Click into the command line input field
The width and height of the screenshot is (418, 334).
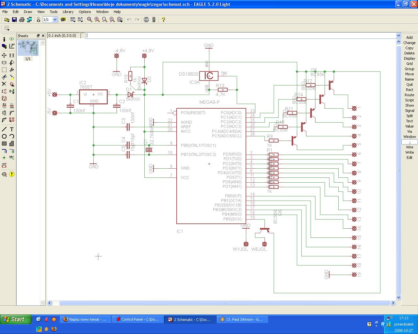tap(241, 36)
